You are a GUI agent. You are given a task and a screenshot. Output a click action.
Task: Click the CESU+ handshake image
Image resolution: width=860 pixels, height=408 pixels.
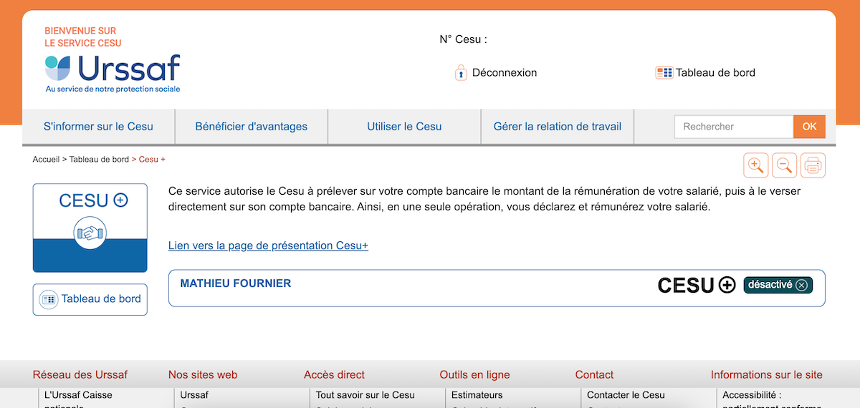pos(90,233)
